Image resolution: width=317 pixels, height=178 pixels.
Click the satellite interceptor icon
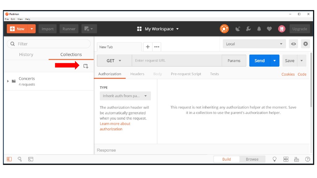tap(238, 29)
